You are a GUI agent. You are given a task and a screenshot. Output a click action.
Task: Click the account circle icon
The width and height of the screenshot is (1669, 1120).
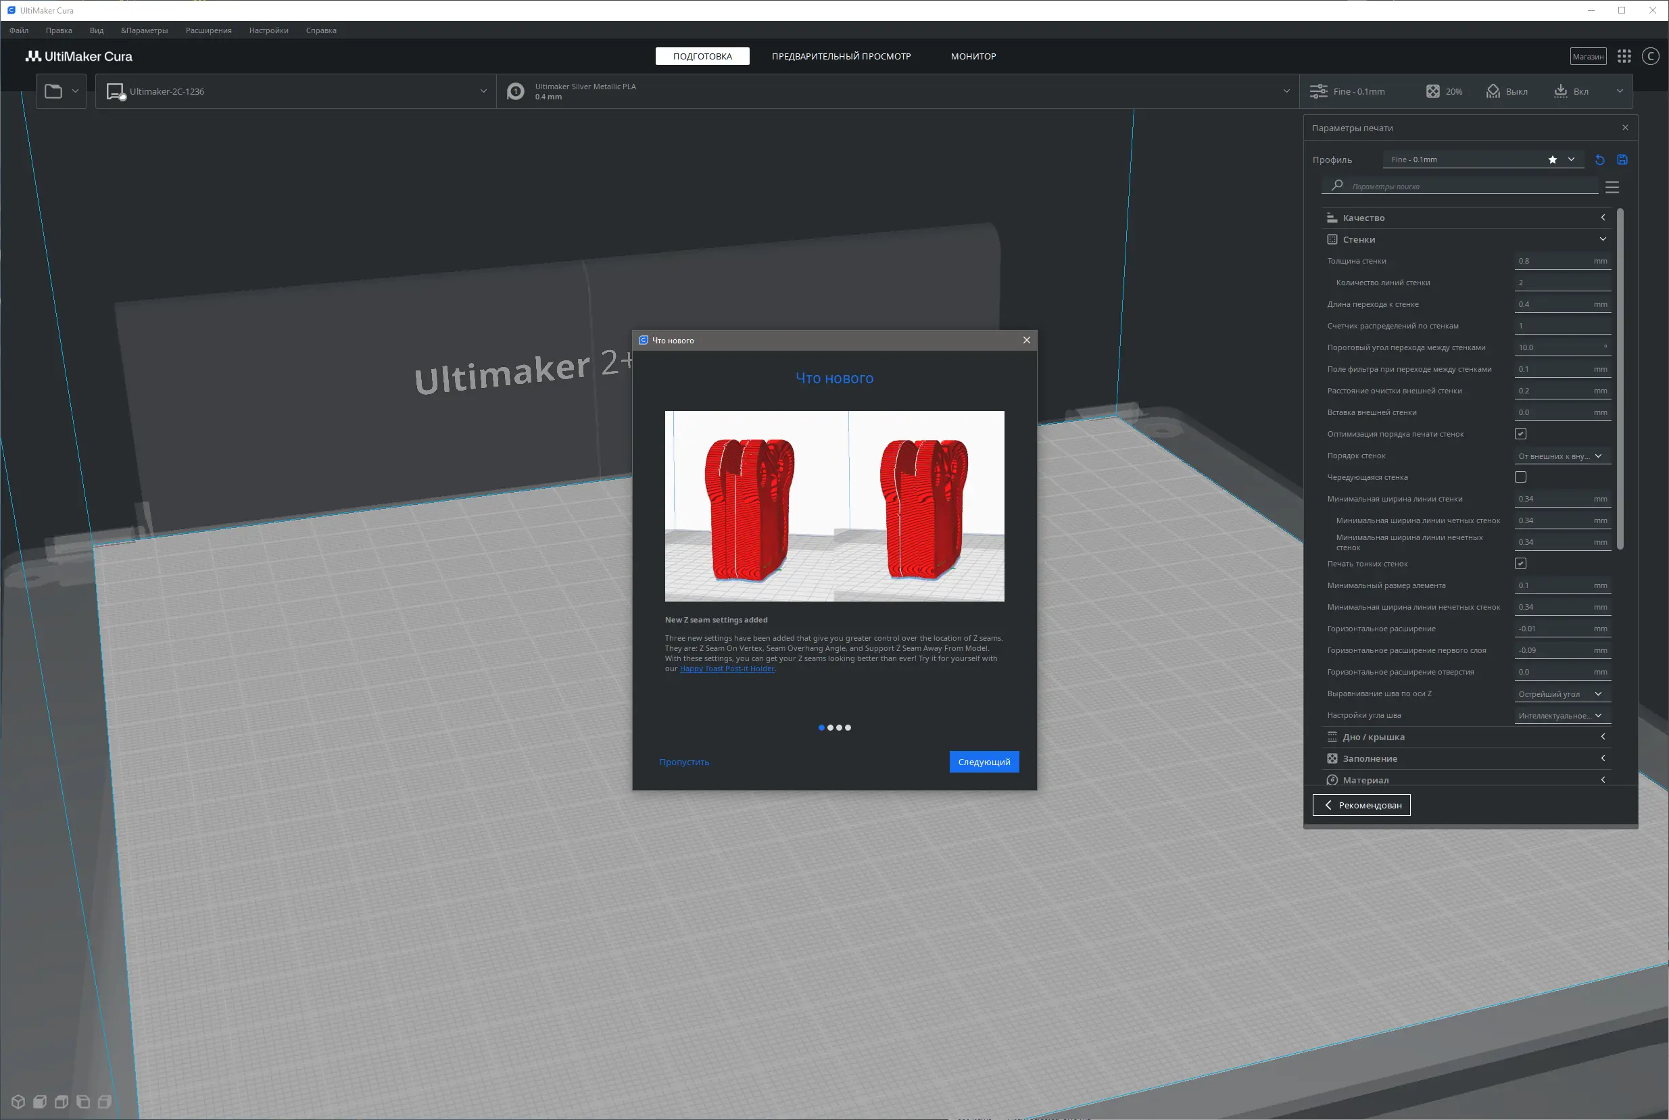[x=1649, y=56]
